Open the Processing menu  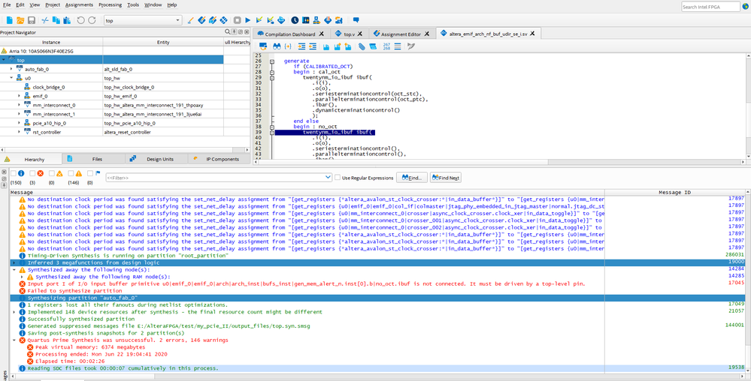coord(110,4)
